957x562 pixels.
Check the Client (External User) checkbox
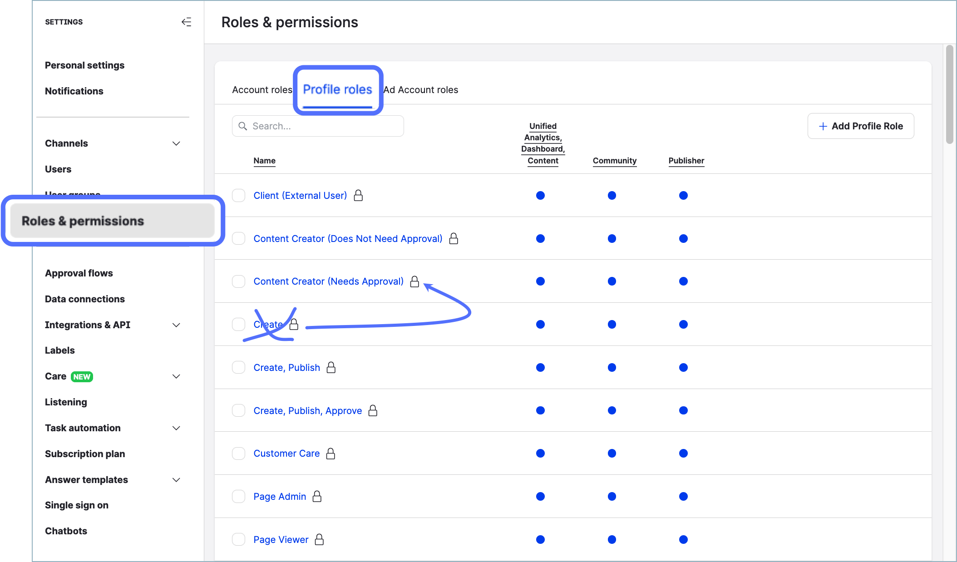click(x=238, y=196)
